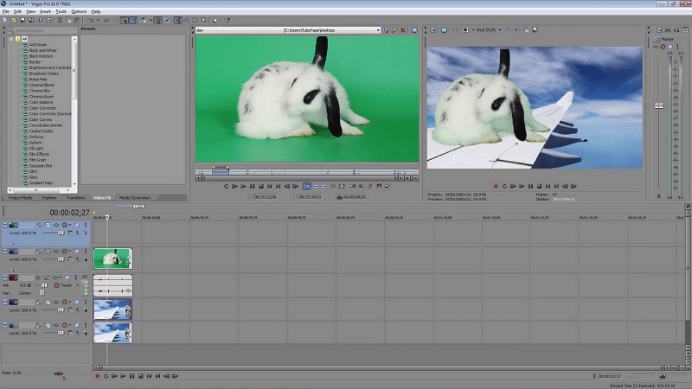Select the Chroma Keyer effect
The height and width of the screenshot is (389, 692).
(41, 97)
